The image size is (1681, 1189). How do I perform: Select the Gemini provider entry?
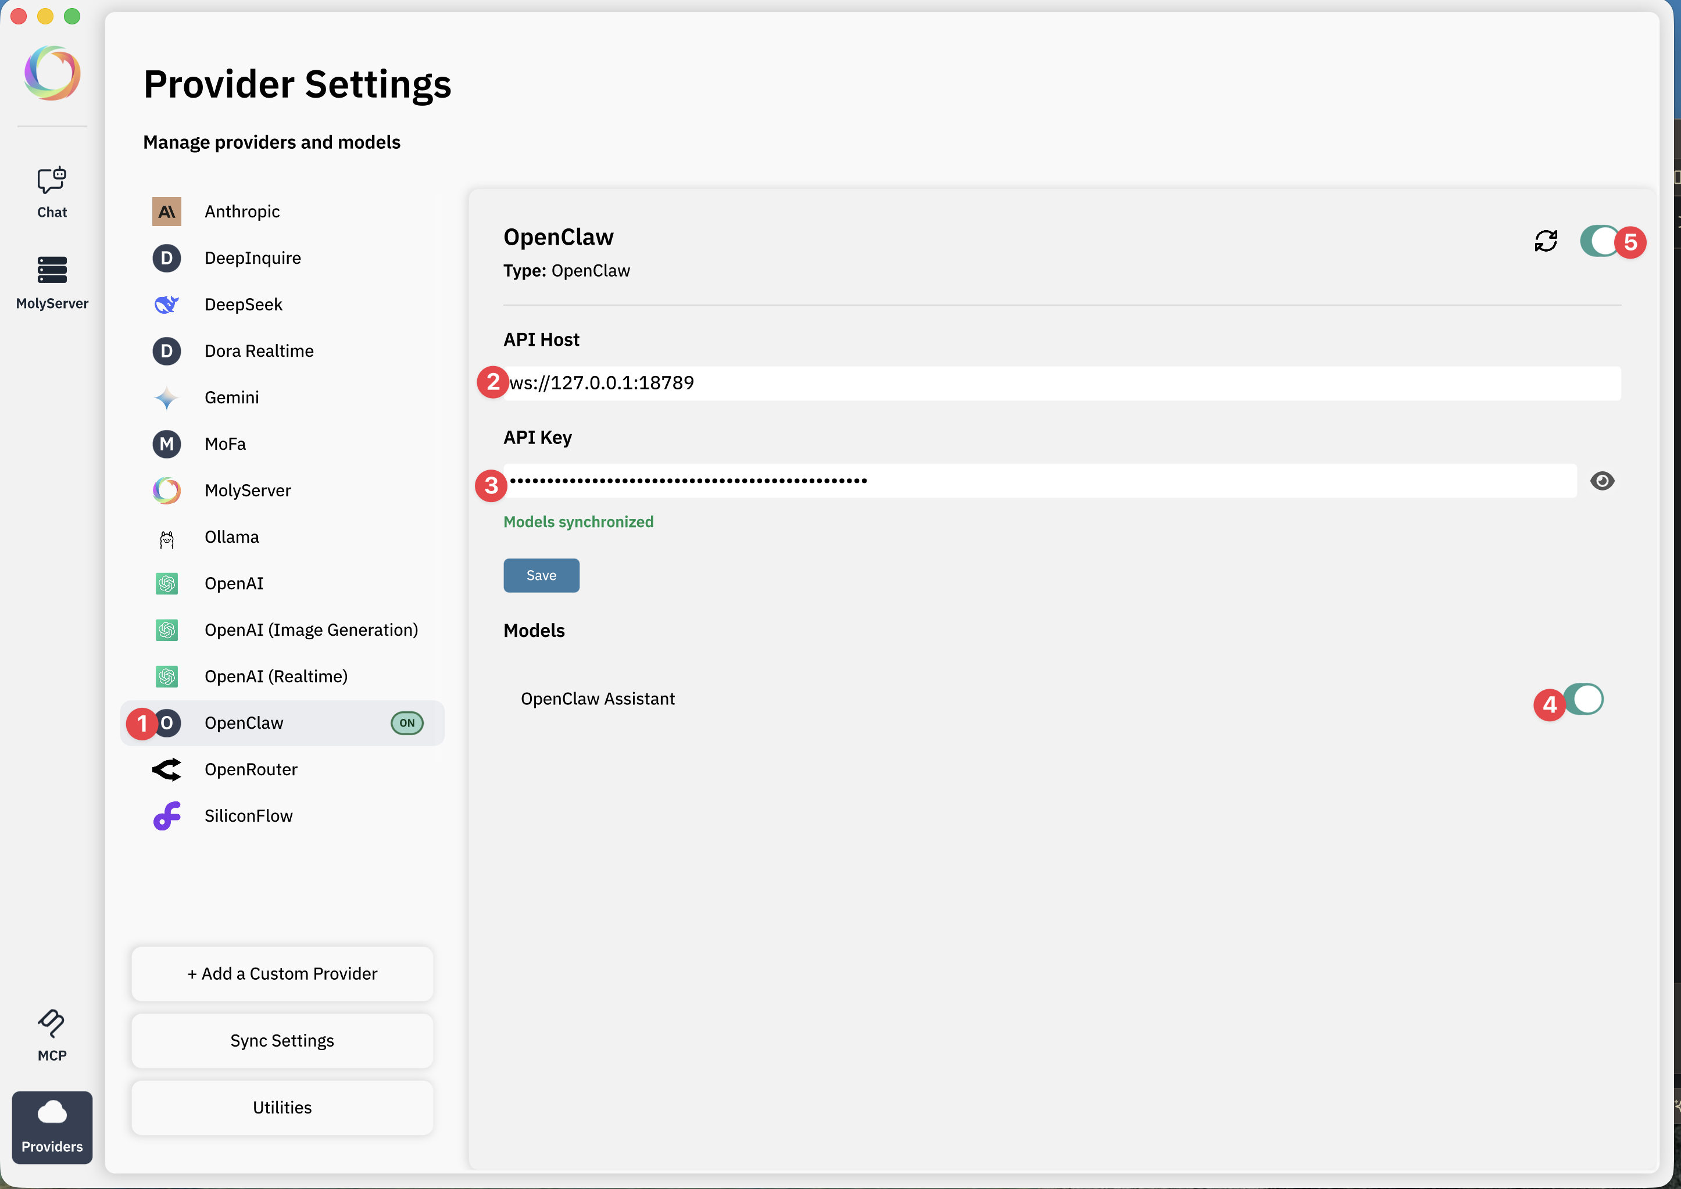click(231, 397)
